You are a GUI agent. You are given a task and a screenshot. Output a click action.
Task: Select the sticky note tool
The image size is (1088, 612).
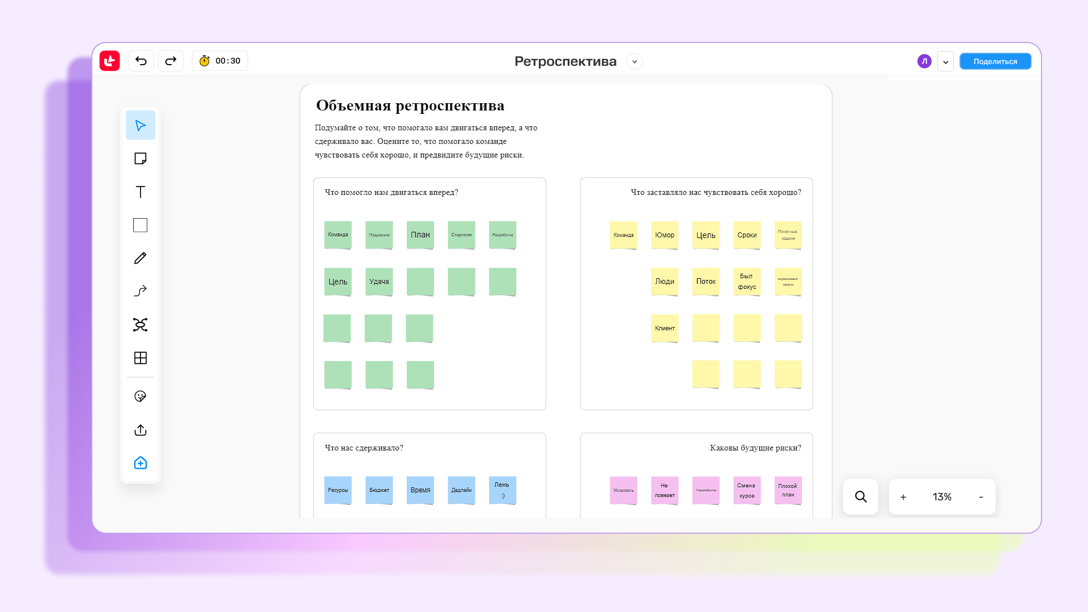point(141,159)
